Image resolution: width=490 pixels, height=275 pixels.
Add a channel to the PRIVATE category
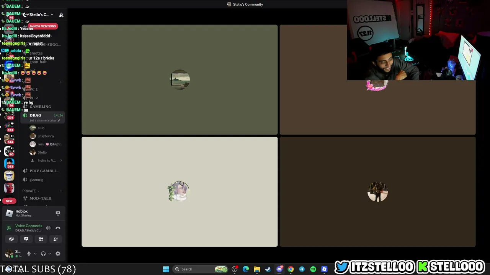pos(61,191)
